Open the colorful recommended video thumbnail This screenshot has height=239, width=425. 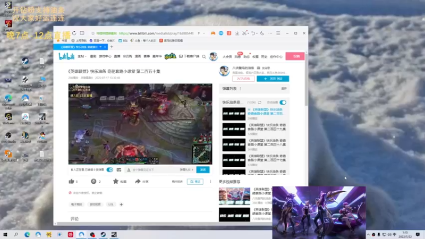tap(234, 196)
